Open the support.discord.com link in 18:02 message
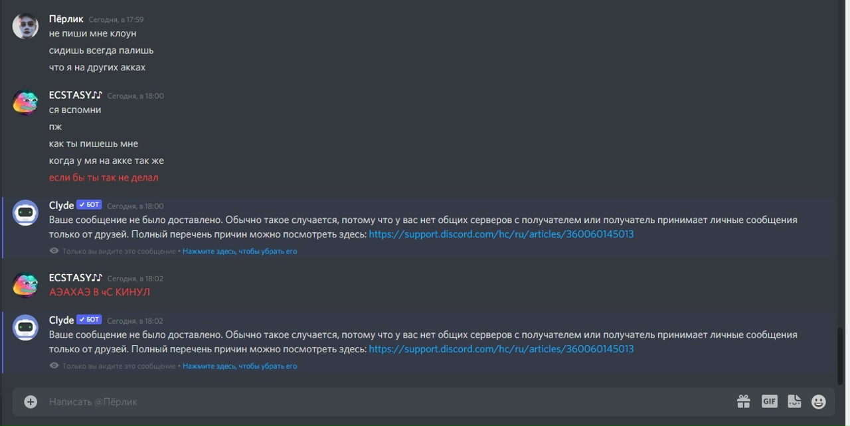Image resolution: width=850 pixels, height=426 pixels. click(501, 349)
